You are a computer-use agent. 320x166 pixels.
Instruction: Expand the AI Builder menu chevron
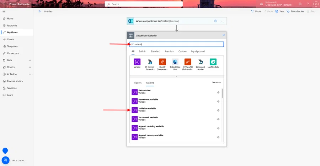(x=30, y=74)
